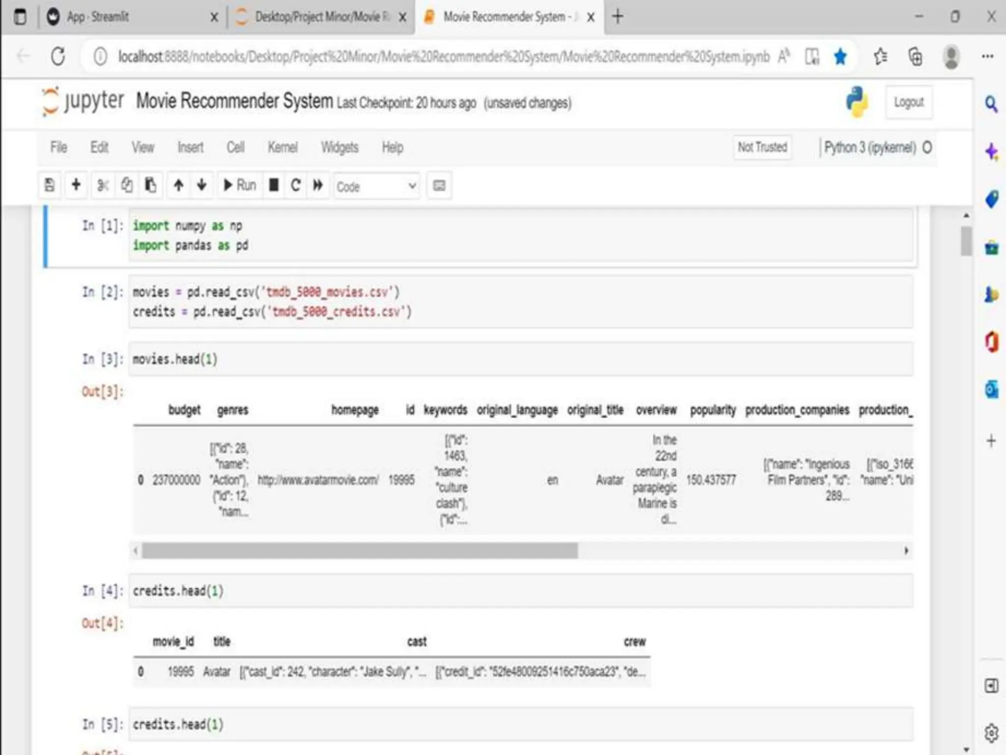Restart kernel and run all fast-forward icon
This screenshot has height=755, width=1006.
pyautogui.click(x=318, y=185)
